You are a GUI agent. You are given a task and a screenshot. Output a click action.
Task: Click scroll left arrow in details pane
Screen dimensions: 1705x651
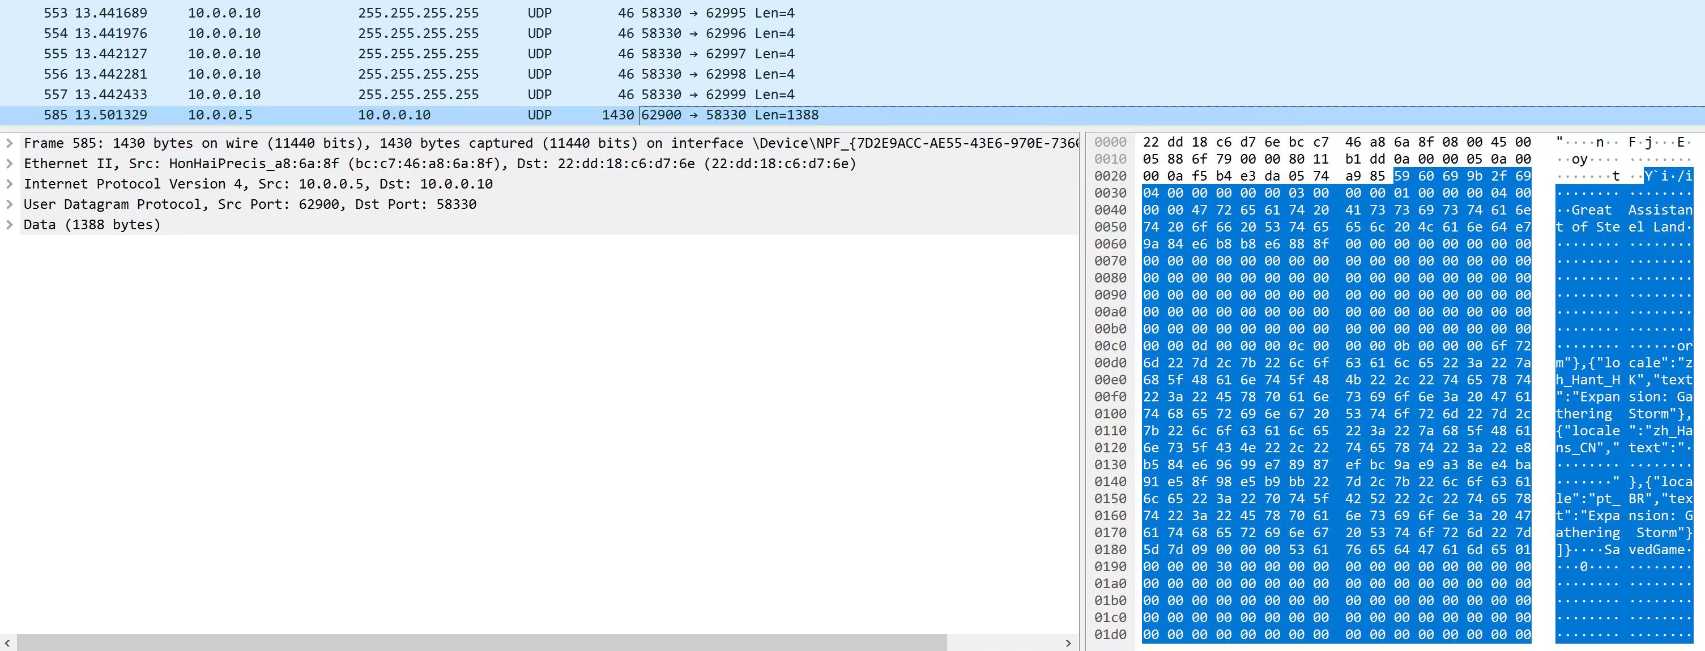pyautogui.click(x=7, y=643)
